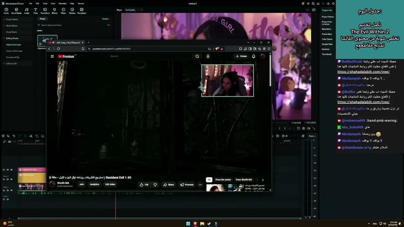Open YouTube notifications bell
Screen dimensions: 404x227
[253, 56]
